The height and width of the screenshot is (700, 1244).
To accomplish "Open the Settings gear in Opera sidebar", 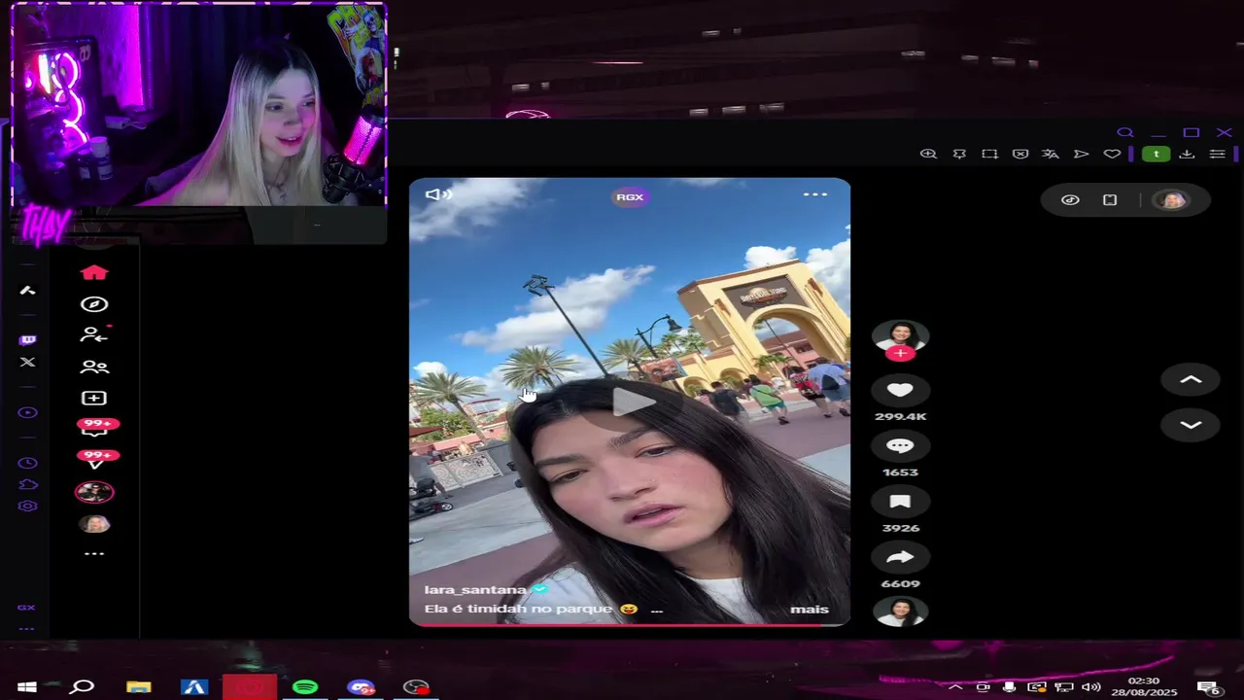I will 27,506.
